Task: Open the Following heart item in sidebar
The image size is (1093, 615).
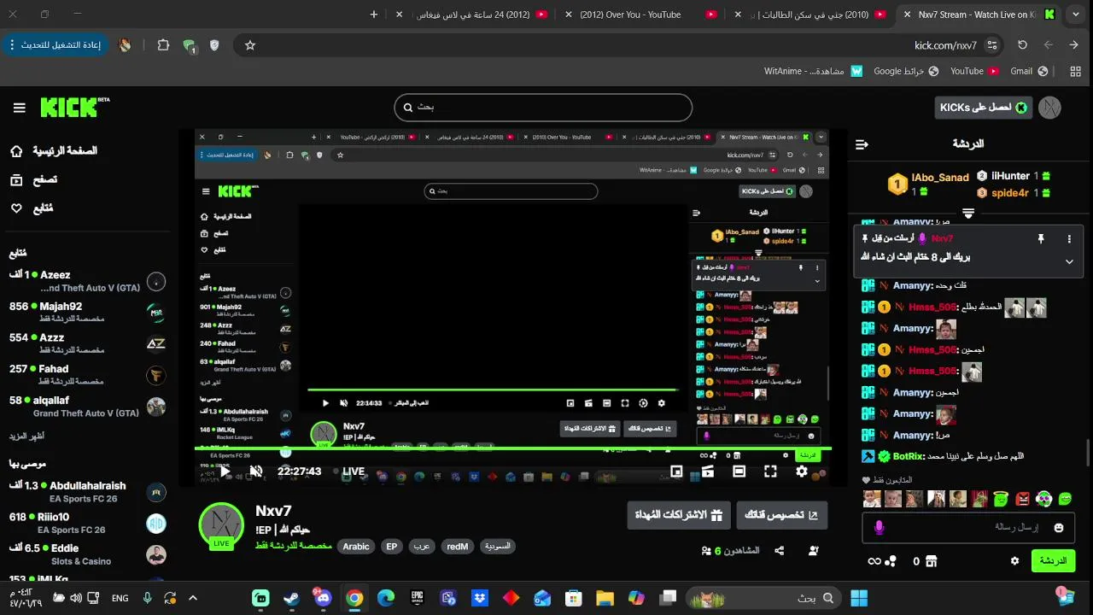Action: click(32, 208)
